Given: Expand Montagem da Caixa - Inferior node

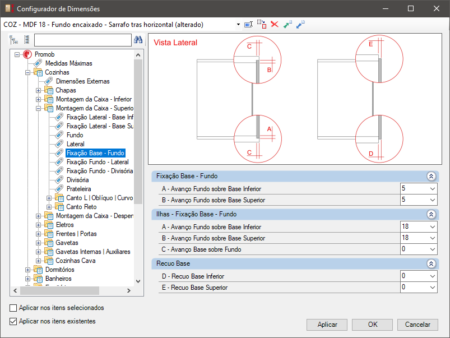Looking at the screenshot, I should pyautogui.click(x=38, y=99).
